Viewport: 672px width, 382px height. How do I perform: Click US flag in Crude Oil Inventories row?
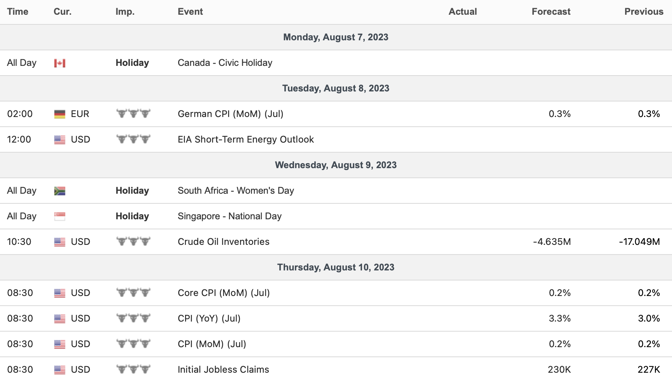pos(60,242)
